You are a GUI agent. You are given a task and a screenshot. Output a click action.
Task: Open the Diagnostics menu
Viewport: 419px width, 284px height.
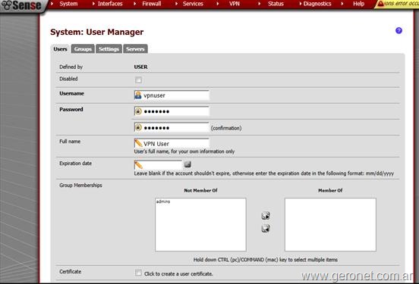click(317, 4)
